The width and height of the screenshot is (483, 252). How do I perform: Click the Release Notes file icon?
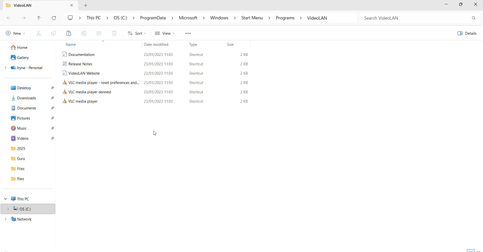(64, 64)
